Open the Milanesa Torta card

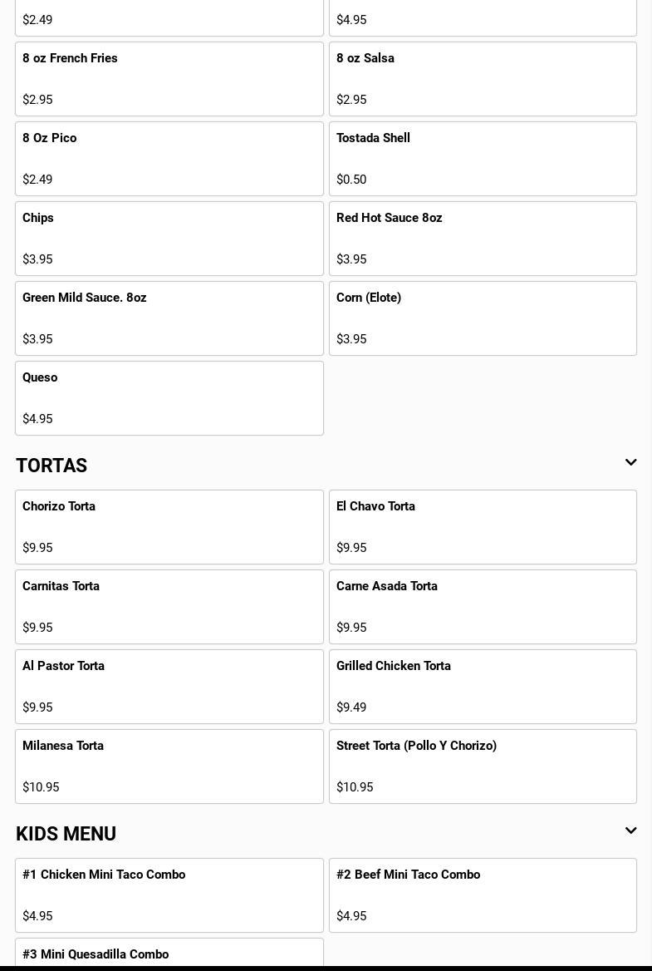point(169,766)
